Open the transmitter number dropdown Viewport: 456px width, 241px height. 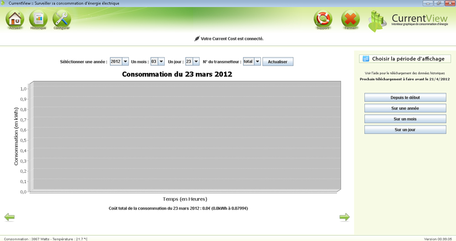pyautogui.click(x=257, y=61)
